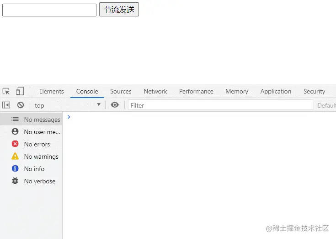Screen dimensions: 336x239
Task: Hide the console sidebar panel icon
Action: click(x=6, y=105)
